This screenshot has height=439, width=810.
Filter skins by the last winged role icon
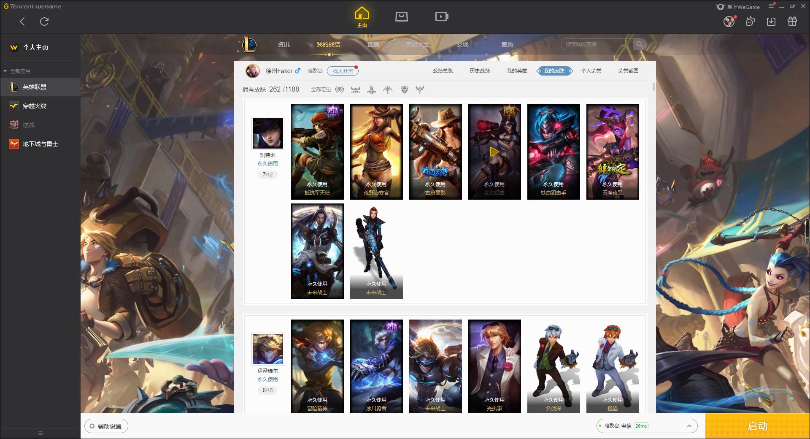[x=420, y=89]
